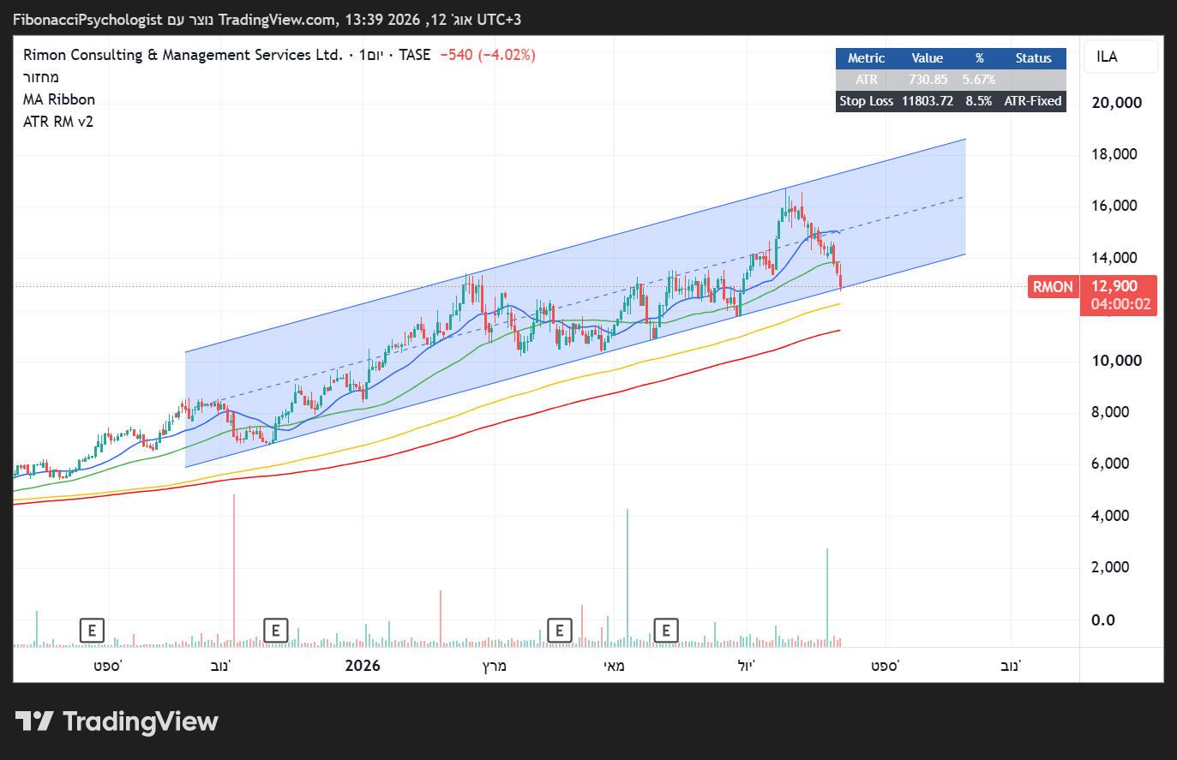
Task: Click the 2,000 price axis label
Action: point(1110,567)
